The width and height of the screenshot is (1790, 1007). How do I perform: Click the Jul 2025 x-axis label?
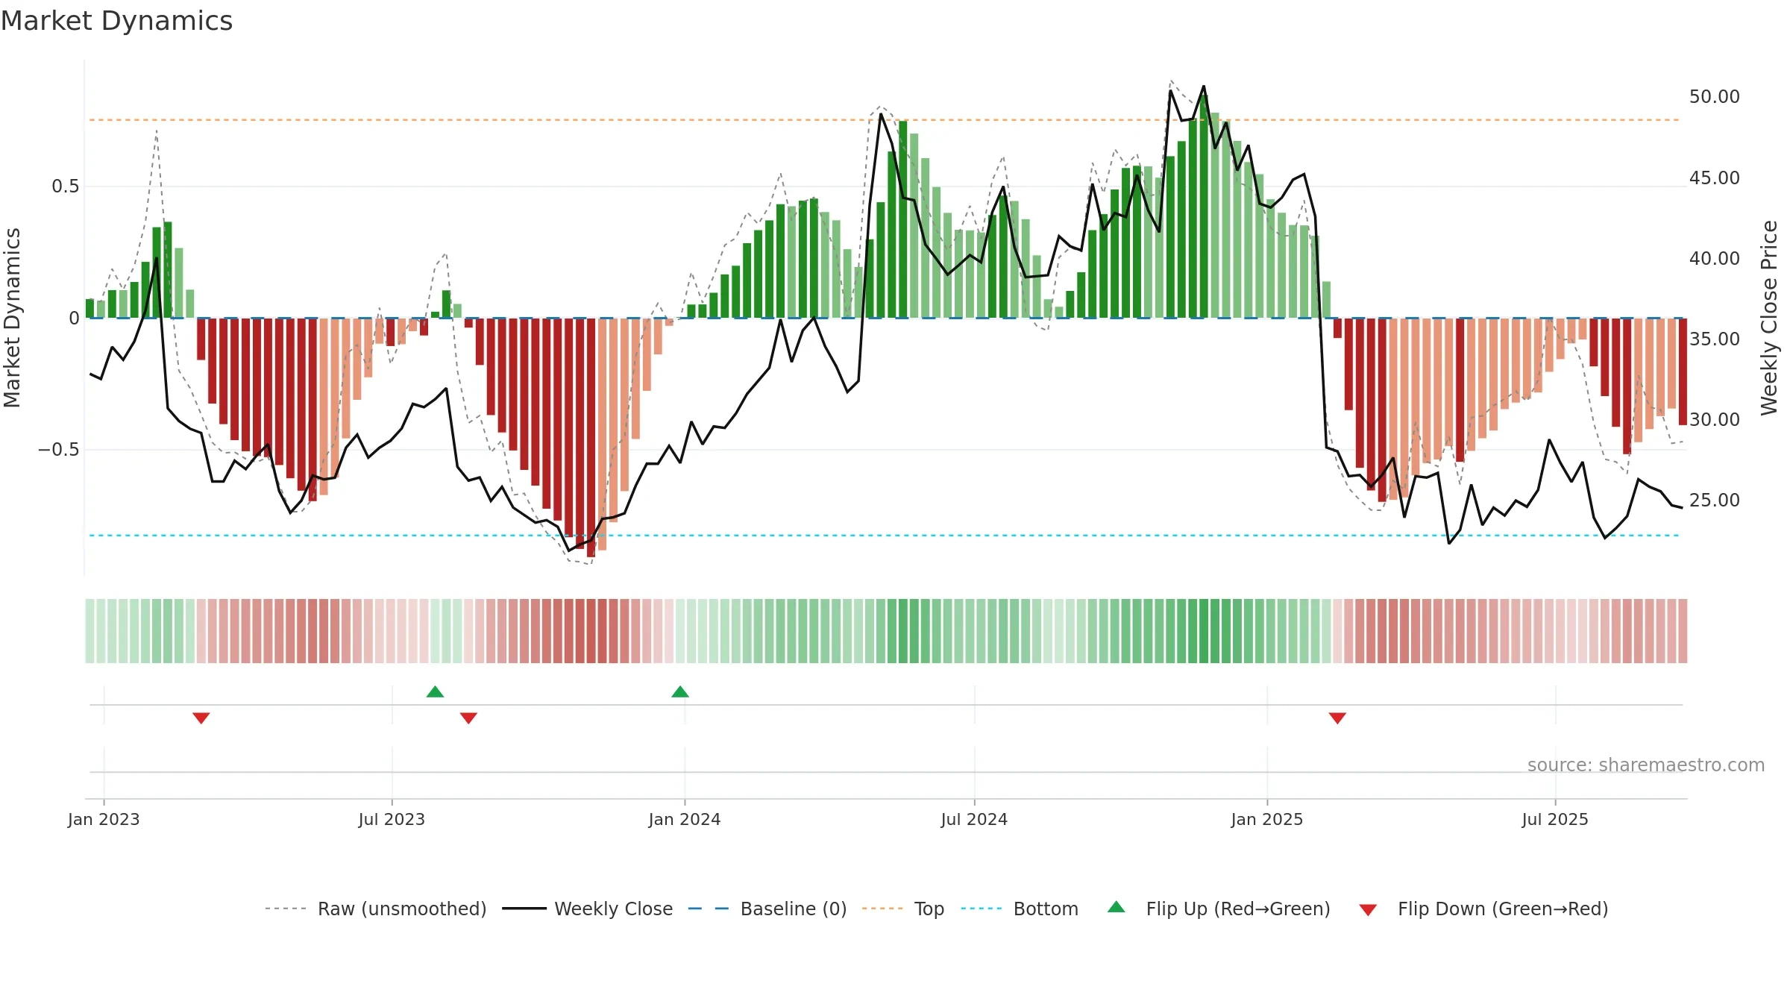pos(1555,819)
